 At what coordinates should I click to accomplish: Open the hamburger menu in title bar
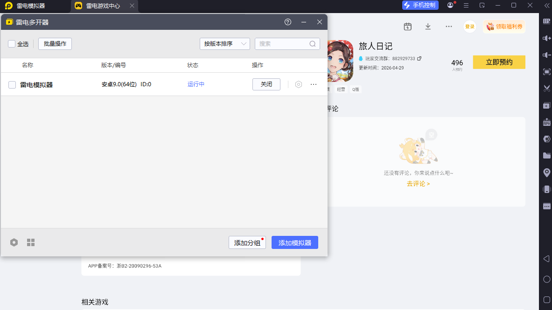point(466,5)
